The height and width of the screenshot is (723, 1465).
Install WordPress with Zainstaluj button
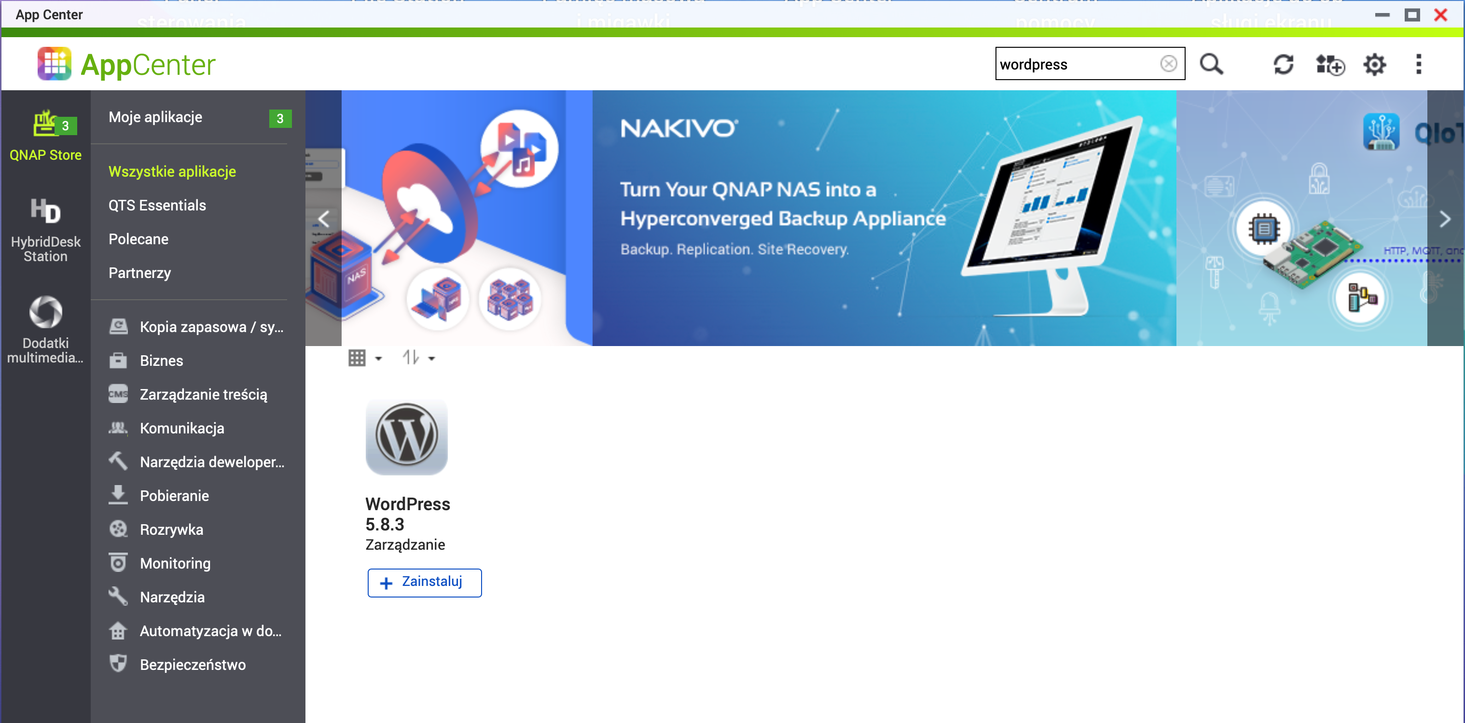point(424,583)
